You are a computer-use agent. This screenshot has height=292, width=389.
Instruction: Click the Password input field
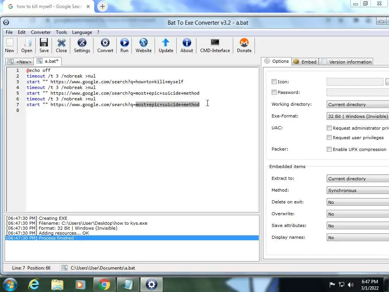pyautogui.click(x=358, y=92)
